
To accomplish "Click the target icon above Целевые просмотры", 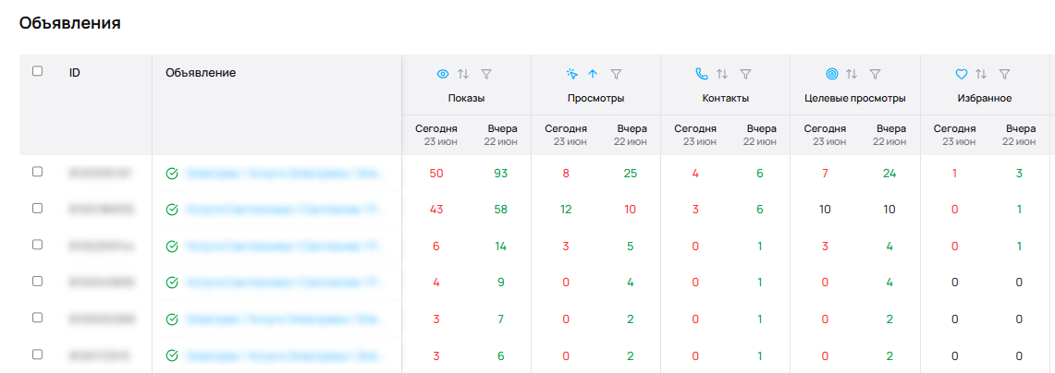I will click(831, 74).
